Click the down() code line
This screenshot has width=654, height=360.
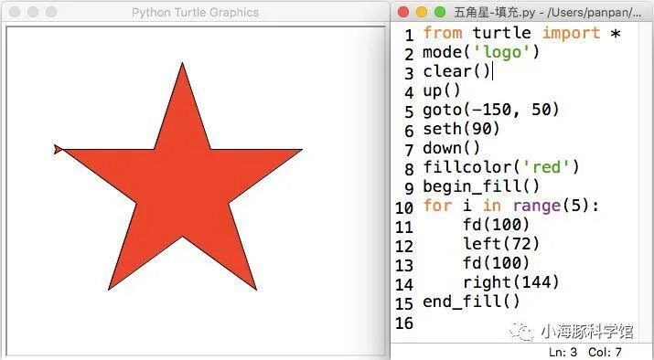click(452, 148)
